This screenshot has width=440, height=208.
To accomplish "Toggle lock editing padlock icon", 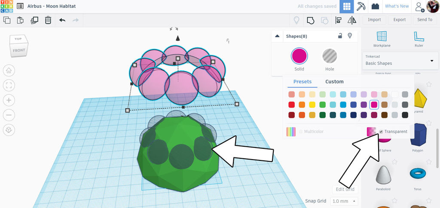I will (x=340, y=36).
